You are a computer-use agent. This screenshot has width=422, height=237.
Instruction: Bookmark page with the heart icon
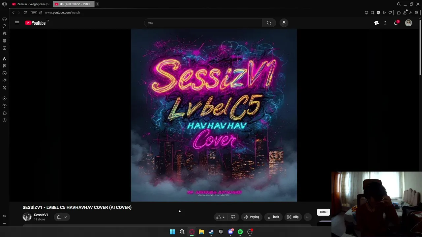390,13
